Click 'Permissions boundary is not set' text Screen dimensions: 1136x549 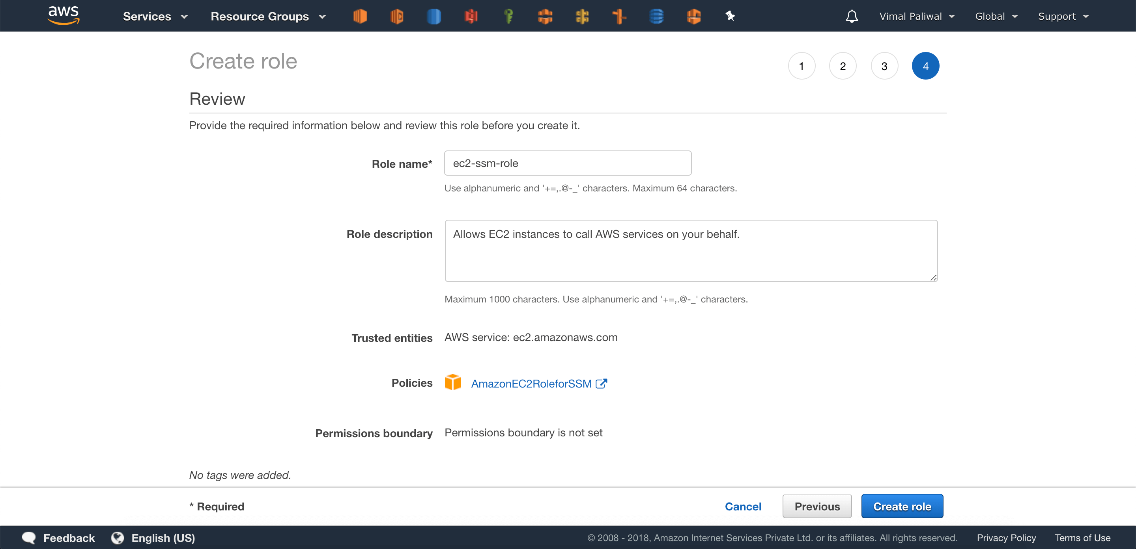click(523, 432)
